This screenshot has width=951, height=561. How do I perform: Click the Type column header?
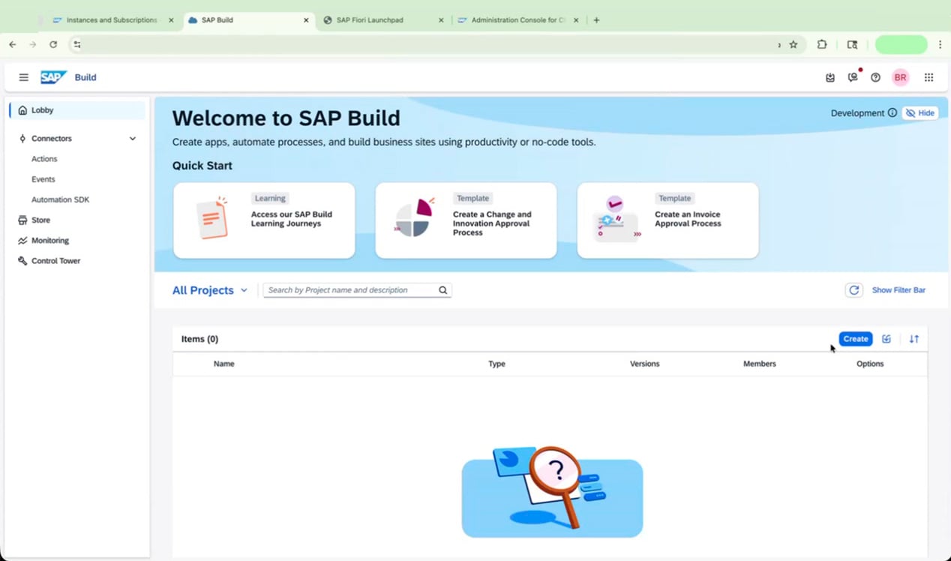click(x=496, y=364)
